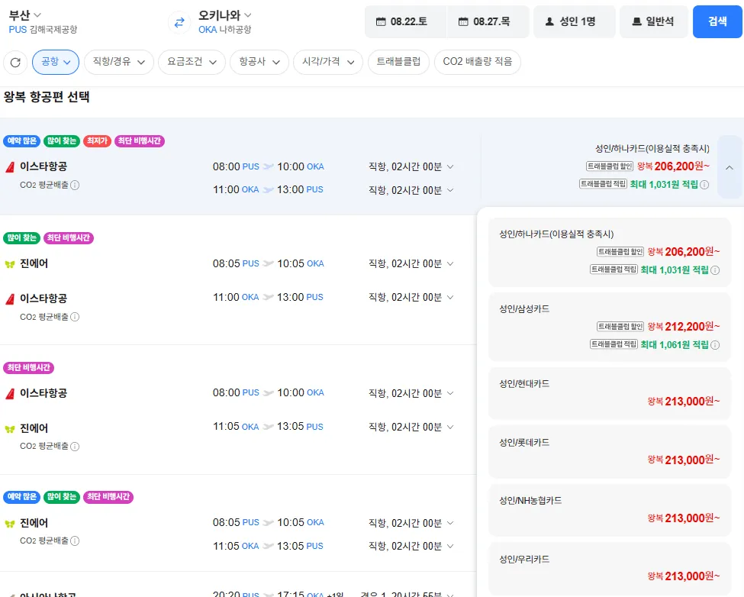Click the info icon next to top 최대 1,031원 적립
744x597 pixels.
[704, 185]
